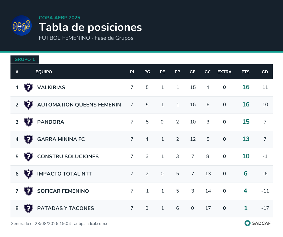The height and width of the screenshot is (237, 283).
Task: Click the AUTOMATION QUEENS FEMENIN shield icon
Action: point(29,105)
